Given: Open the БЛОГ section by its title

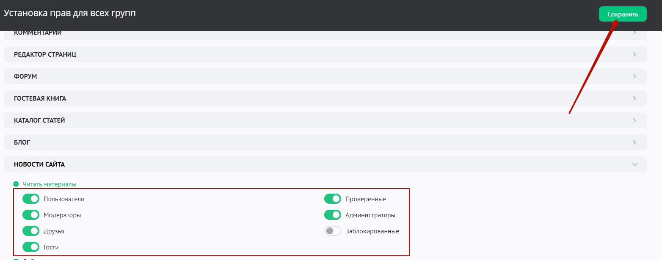Looking at the screenshot, I should tap(22, 142).
